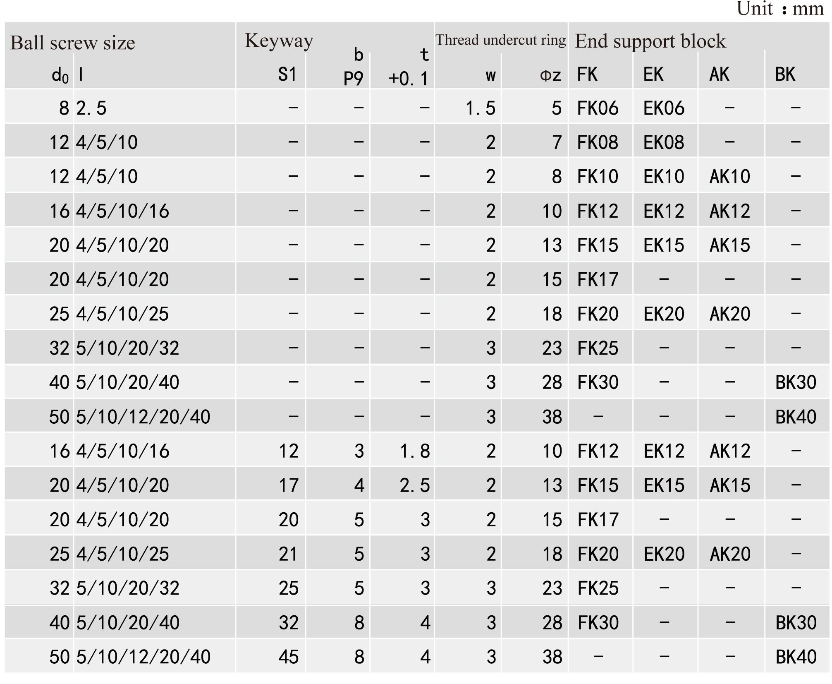Click the Keyway column header
832x684 pixels.
(279, 41)
